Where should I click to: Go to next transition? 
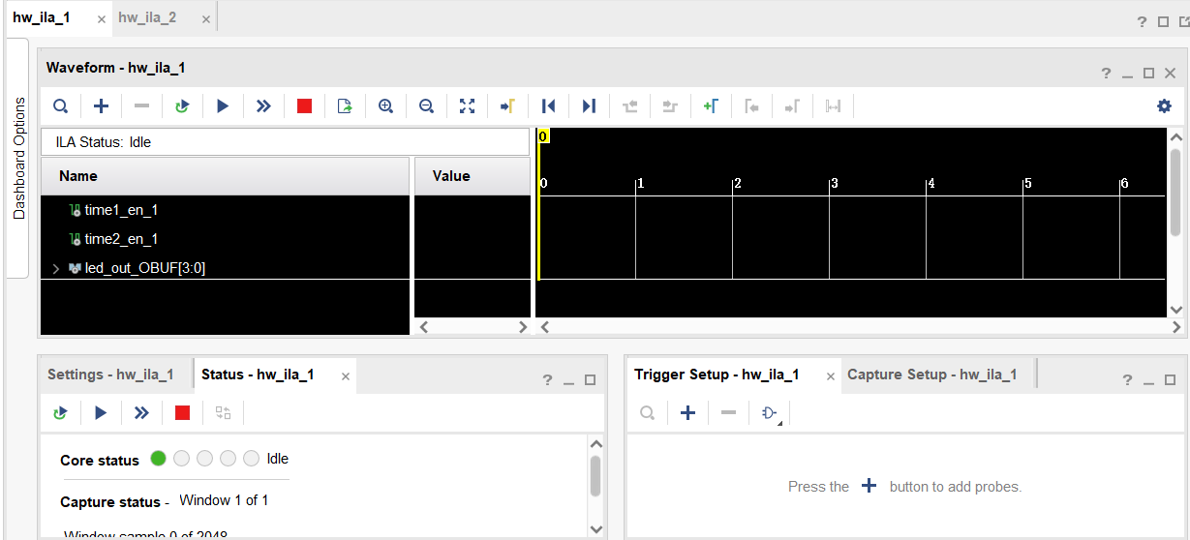pos(670,106)
